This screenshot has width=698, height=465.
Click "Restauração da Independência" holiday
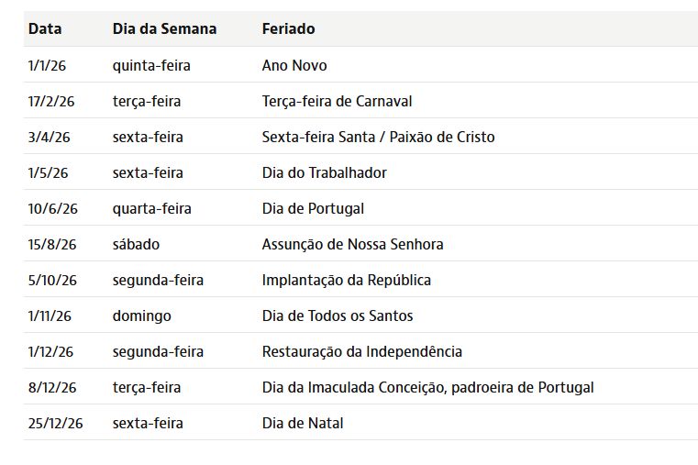coord(361,351)
